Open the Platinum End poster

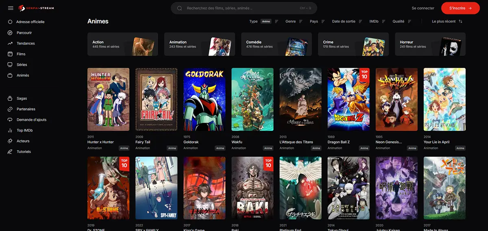tap(301, 188)
